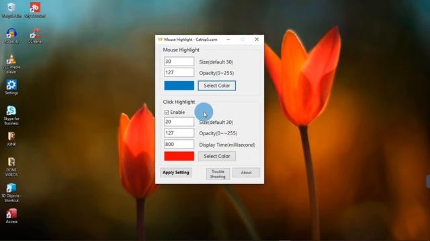The width and height of the screenshot is (430, 241).
Task: Minimize the Mouse Highlight window
Action: [228, 39]
